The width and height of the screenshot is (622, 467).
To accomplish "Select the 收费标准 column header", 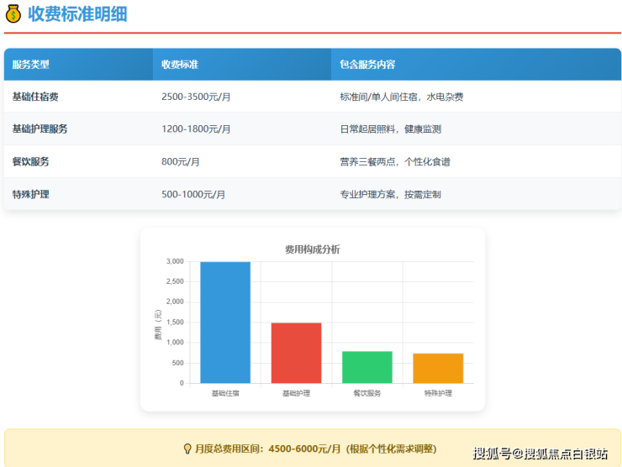I will pos(179,65).
